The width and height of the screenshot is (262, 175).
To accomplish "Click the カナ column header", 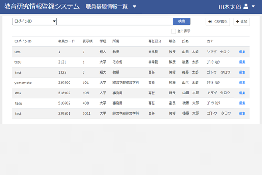I will click(210, 41).
